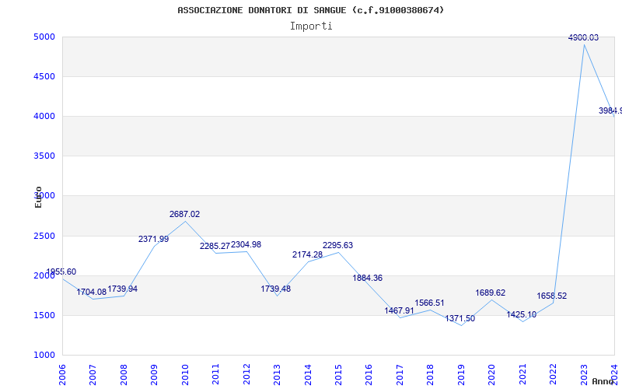Click the 2304.98 data value
Screen dimensions: 622x389
(x=246, y=244)
